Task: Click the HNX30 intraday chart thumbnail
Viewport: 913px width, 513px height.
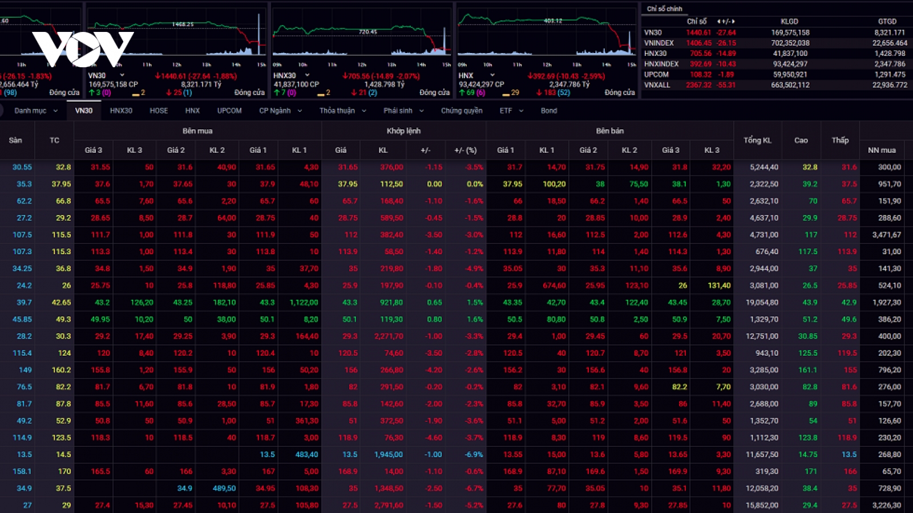Action: tap(362, 35)
